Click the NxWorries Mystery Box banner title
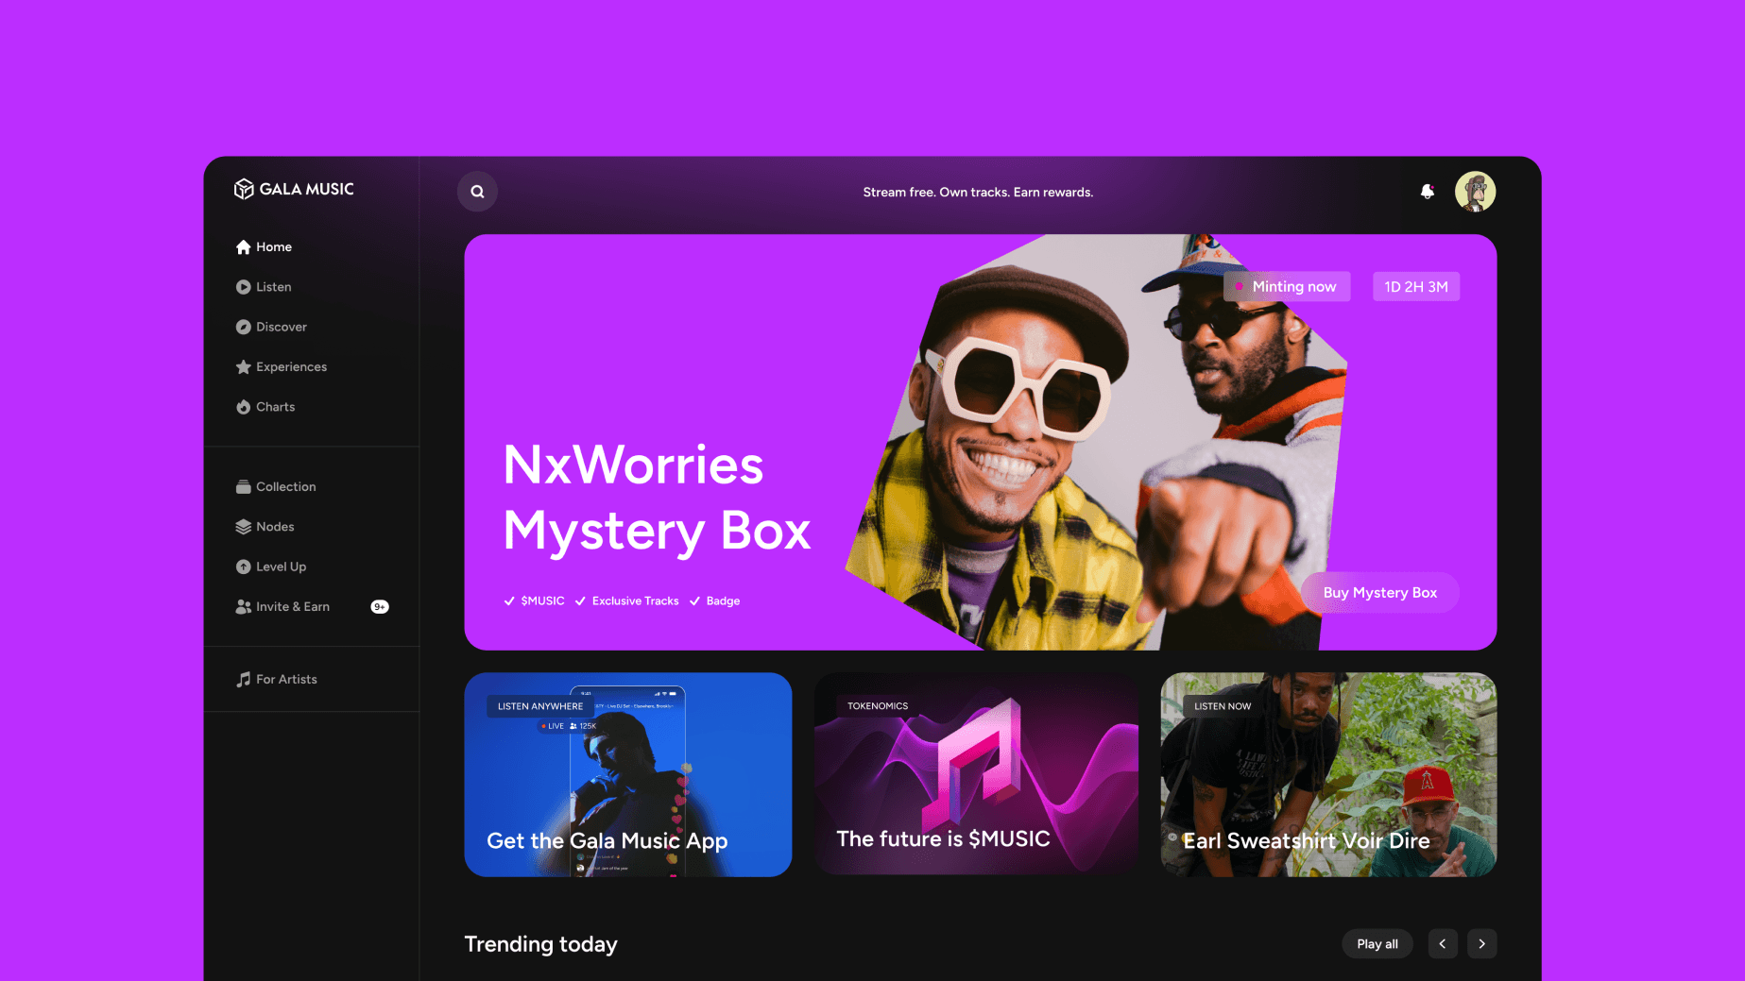Screen dimensions: 1745x981 657,498
